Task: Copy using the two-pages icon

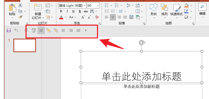Action: (x=20, y=11)
